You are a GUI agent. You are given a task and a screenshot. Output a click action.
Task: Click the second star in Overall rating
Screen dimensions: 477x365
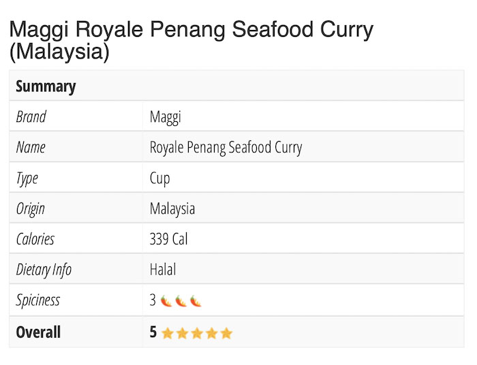pos(182,333)
